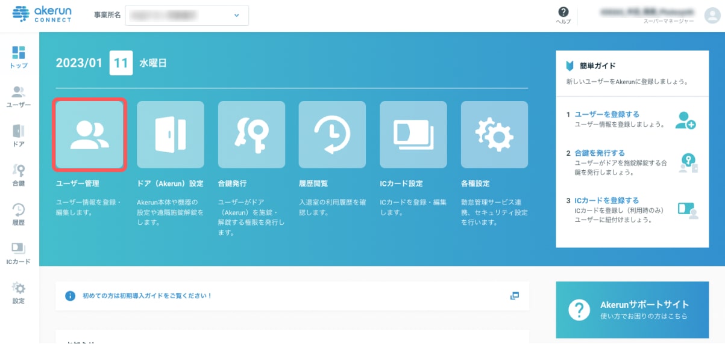Switch to 履歴 in the left sidebar
The height and width of the screenshot is (344, 725).
click(19, 214)
